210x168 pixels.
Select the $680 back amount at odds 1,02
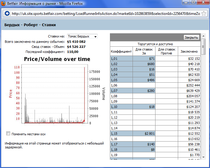(144, 64)
